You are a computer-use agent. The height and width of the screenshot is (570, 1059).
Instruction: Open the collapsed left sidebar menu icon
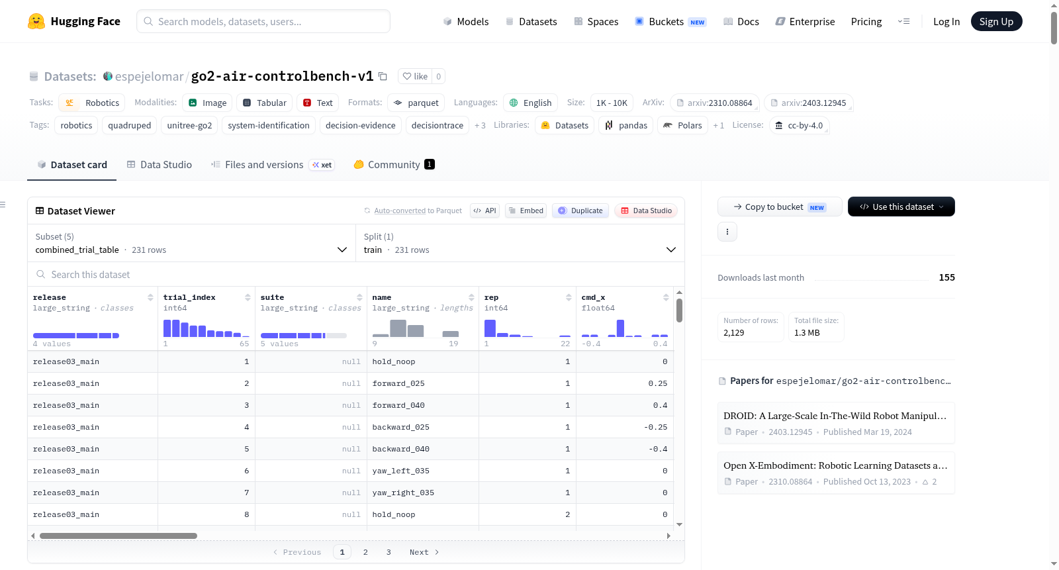point(3,205)
